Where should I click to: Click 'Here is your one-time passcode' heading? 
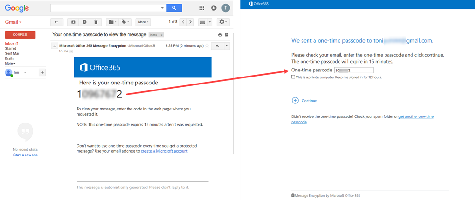pos(118,83)
